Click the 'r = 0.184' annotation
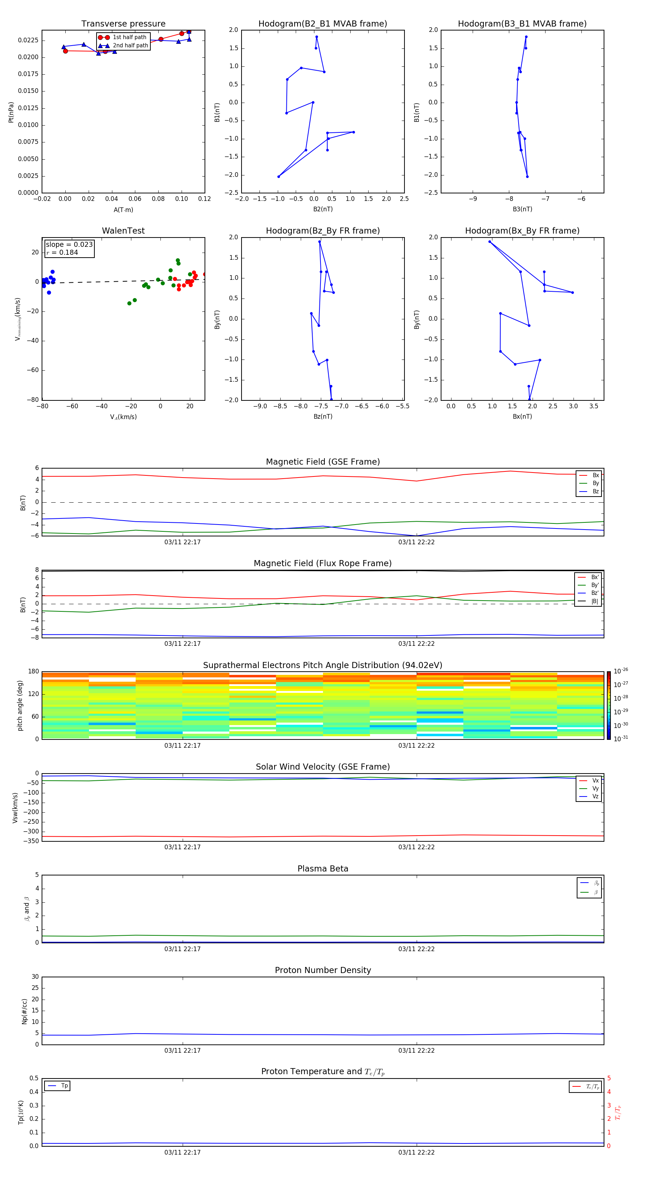The height and width of the screenshot is (1184, 646). (62, 252)
